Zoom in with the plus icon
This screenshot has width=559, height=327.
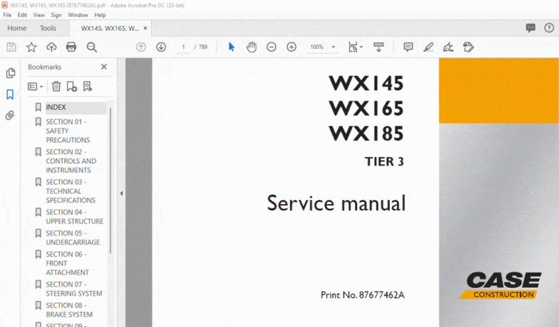(291, 47)
